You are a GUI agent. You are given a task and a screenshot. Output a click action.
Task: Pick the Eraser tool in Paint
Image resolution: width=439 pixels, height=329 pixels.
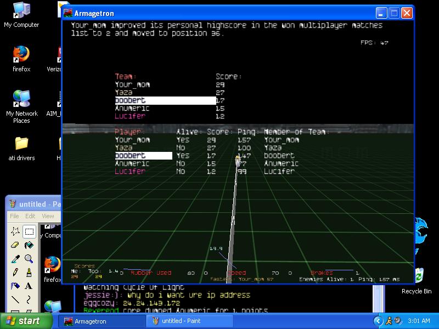click(15, 245)
